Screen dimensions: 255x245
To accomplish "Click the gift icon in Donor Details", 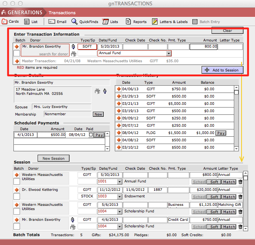I will [98, 91].
